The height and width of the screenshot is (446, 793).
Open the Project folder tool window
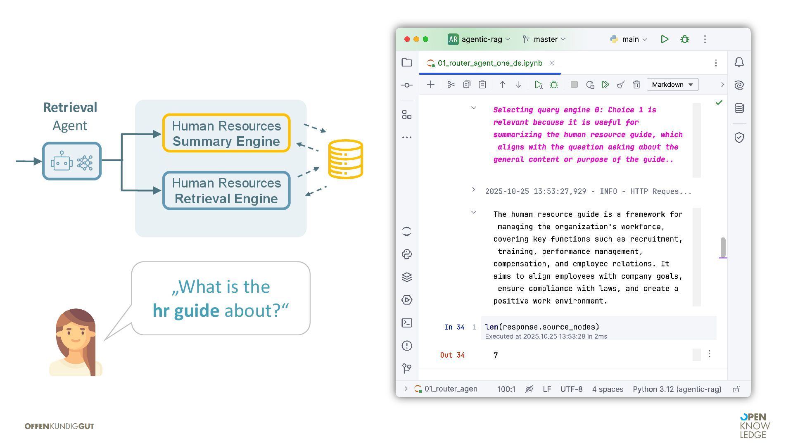point(407,62)
